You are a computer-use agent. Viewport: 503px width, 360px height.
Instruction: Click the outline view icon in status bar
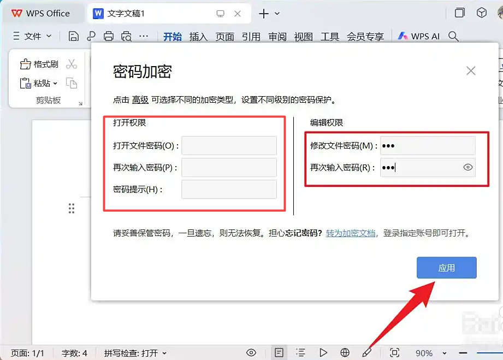click(300, 353)
